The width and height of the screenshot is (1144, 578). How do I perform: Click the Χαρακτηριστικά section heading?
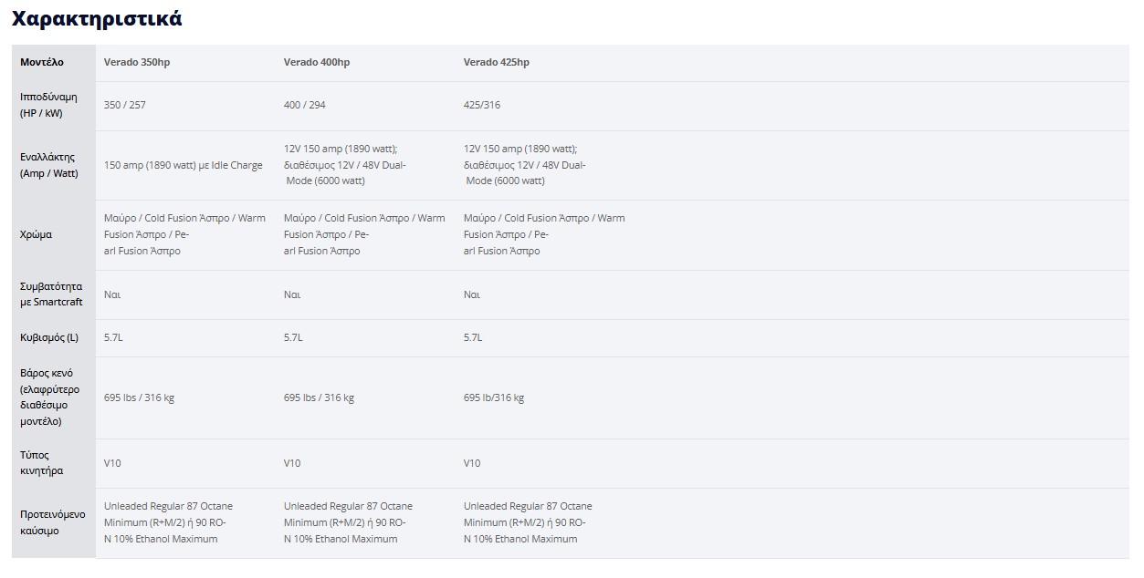click(97, 18)
